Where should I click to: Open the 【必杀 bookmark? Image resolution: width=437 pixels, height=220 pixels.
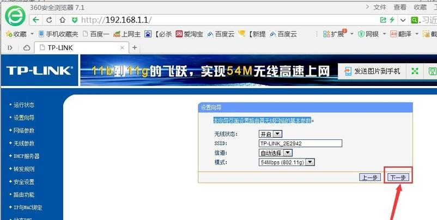[x=163, y=34]
